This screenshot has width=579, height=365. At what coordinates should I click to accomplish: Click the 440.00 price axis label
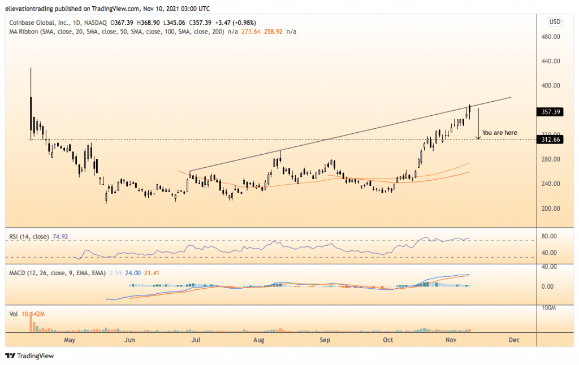click(x=551, y=61)
